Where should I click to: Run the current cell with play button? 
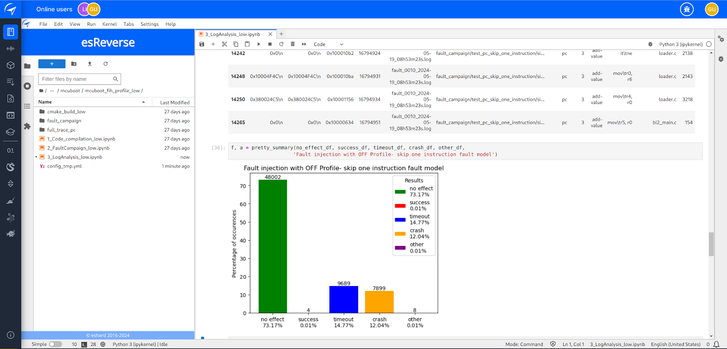[259, 44]
